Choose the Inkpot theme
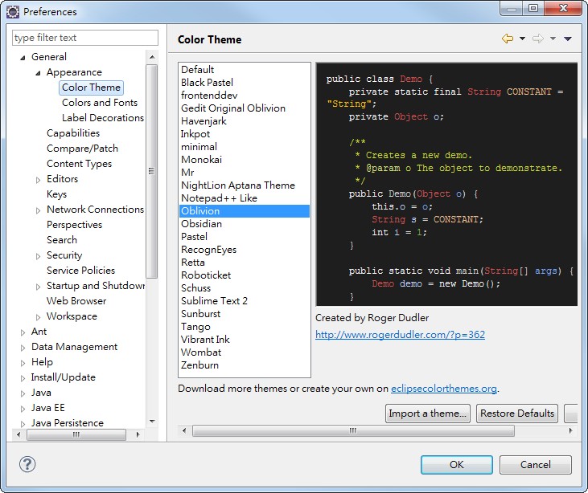588x493 pixels. (245, 134)
